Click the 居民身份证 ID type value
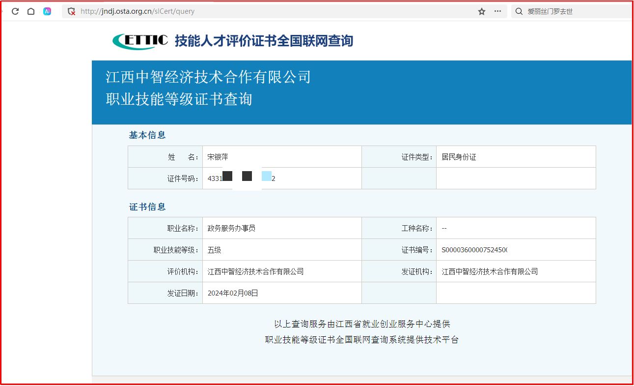The height and width of the screenshot is (386, 634). pos(459,157)
